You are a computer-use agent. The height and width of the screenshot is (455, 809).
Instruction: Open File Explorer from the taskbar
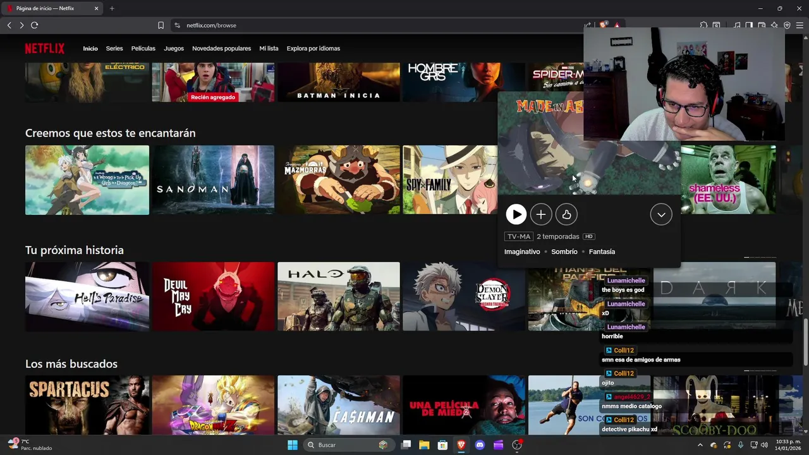point(424,445)
